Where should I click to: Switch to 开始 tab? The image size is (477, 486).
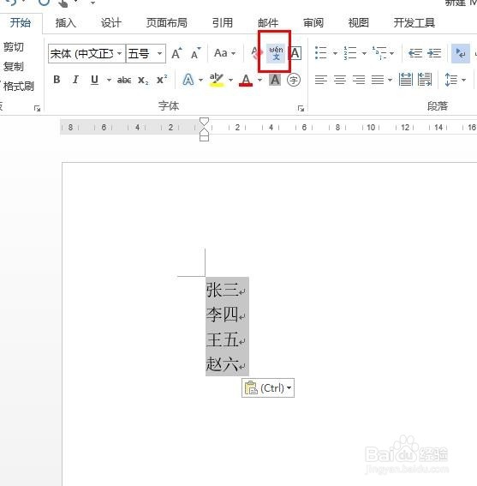(21, 22)
